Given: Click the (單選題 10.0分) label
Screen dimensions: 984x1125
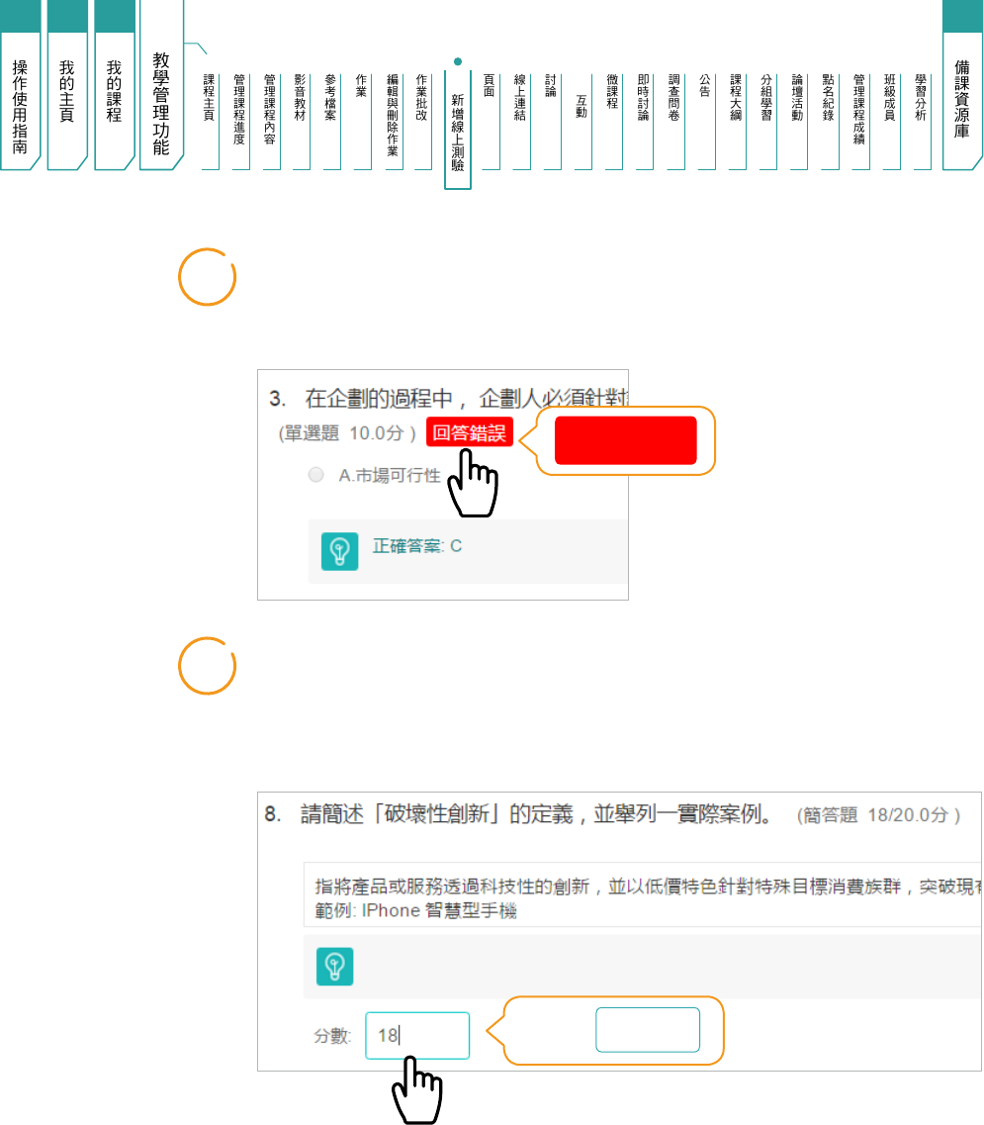Looking at the screenshot, I should coord(347,432).
